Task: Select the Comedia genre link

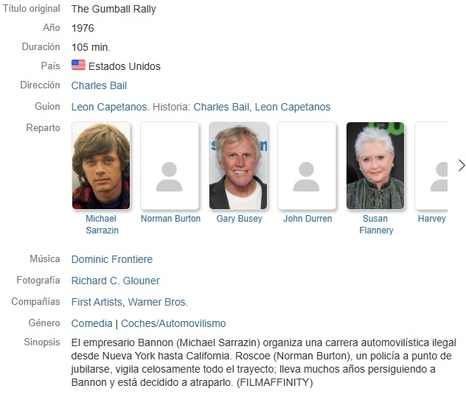Action: tap(92, 323)
